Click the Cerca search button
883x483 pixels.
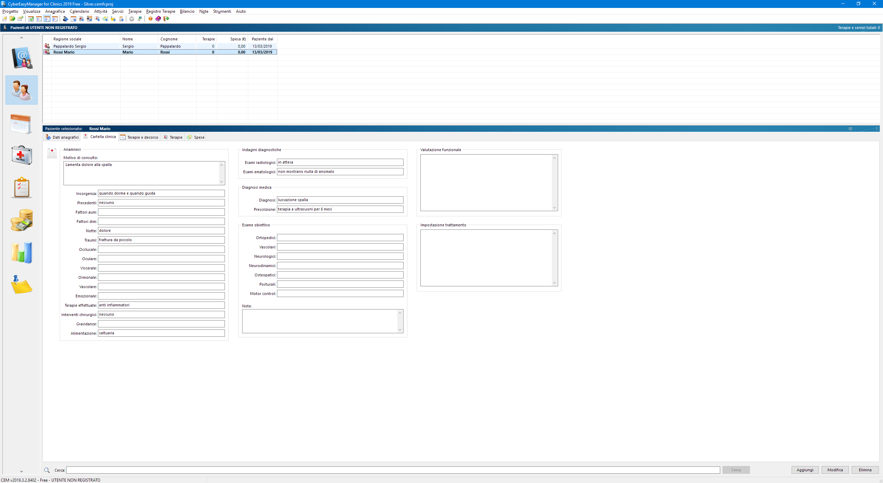(736, 470)
